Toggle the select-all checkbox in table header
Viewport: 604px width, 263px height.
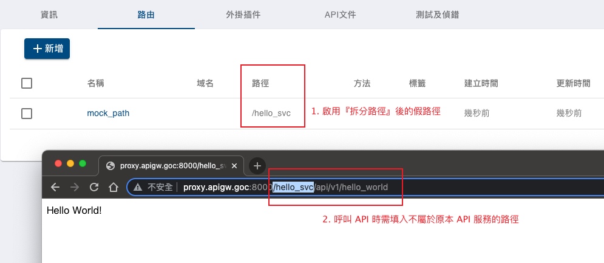[27, 83]
